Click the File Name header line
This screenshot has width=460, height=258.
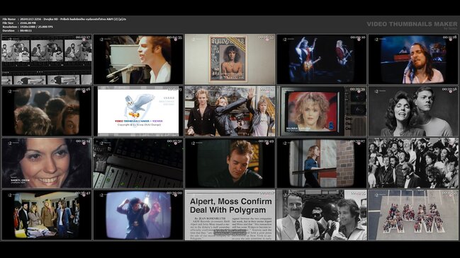(64, 19)
